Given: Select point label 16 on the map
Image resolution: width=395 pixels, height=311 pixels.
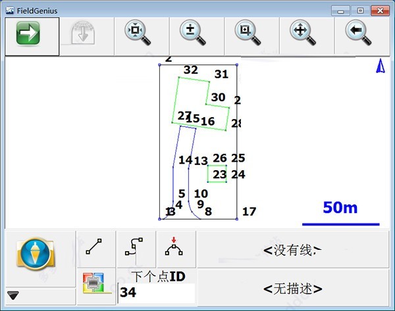Looking at the screenshot, I should click(x=208, y=122).
